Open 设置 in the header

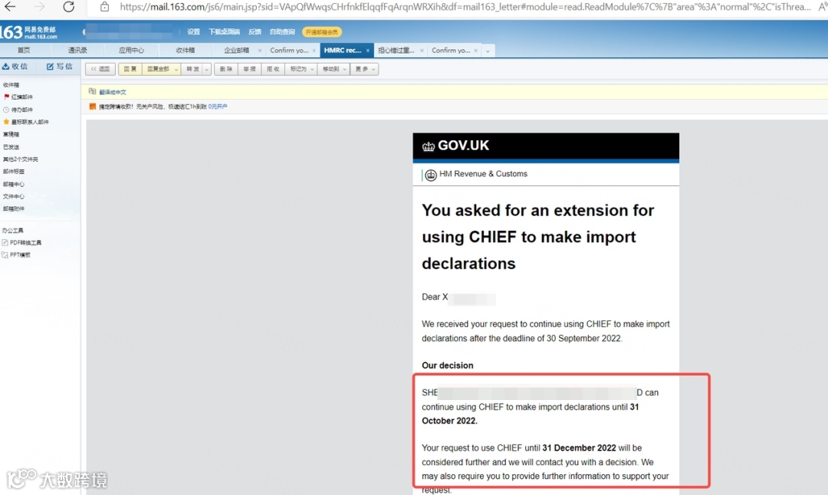coord(193,31)
